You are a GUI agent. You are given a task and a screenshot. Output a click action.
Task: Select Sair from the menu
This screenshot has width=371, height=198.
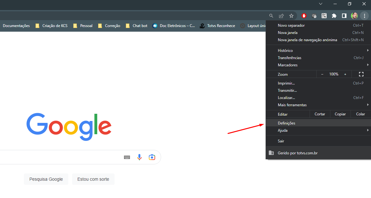pos(318,141)
